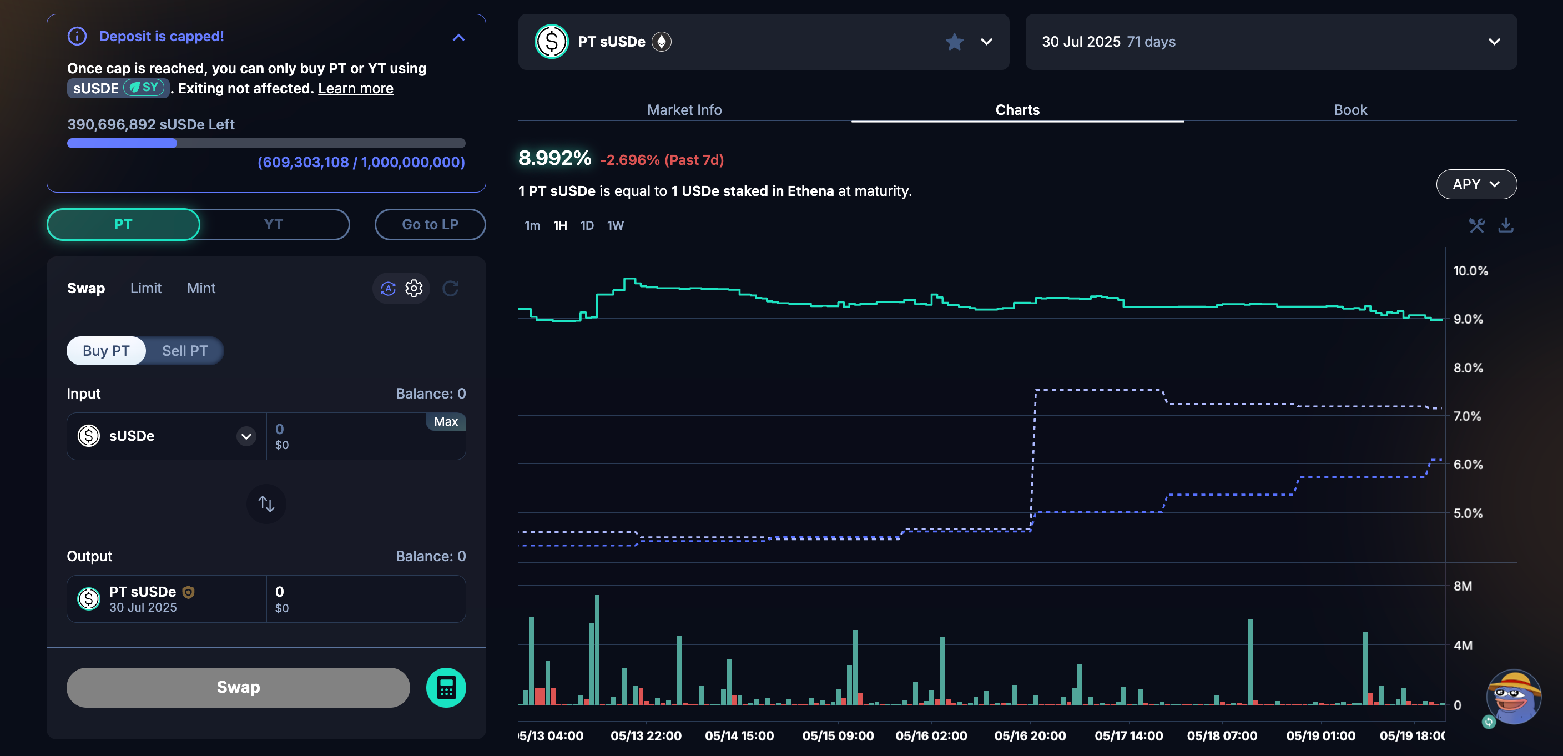Toggle the auto slippage icon
This screenshot has height=756, width=1563.
(389, 288)
